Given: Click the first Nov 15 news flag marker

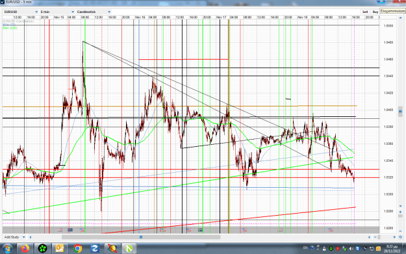Looking at the screenshot, I should 60,230.
